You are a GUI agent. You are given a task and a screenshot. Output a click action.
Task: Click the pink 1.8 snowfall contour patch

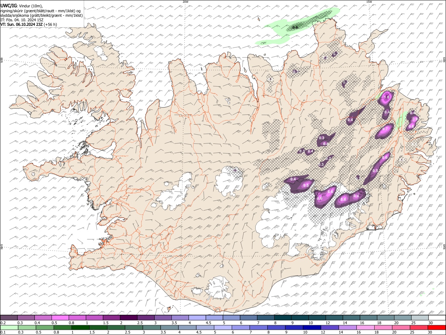(x=386, y=99)
